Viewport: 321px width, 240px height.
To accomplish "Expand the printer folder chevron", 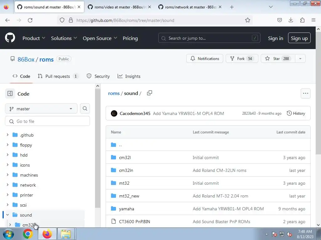I will click(8, 195).
